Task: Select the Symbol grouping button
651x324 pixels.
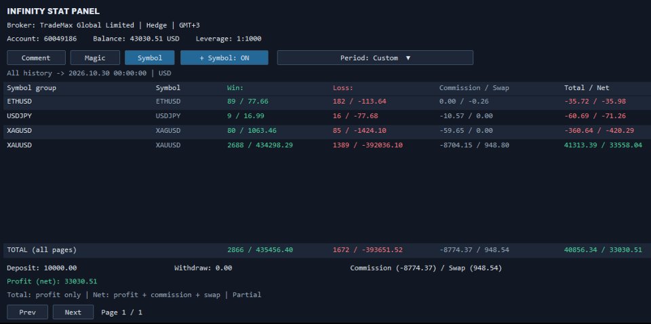Action: pos(150,58)
